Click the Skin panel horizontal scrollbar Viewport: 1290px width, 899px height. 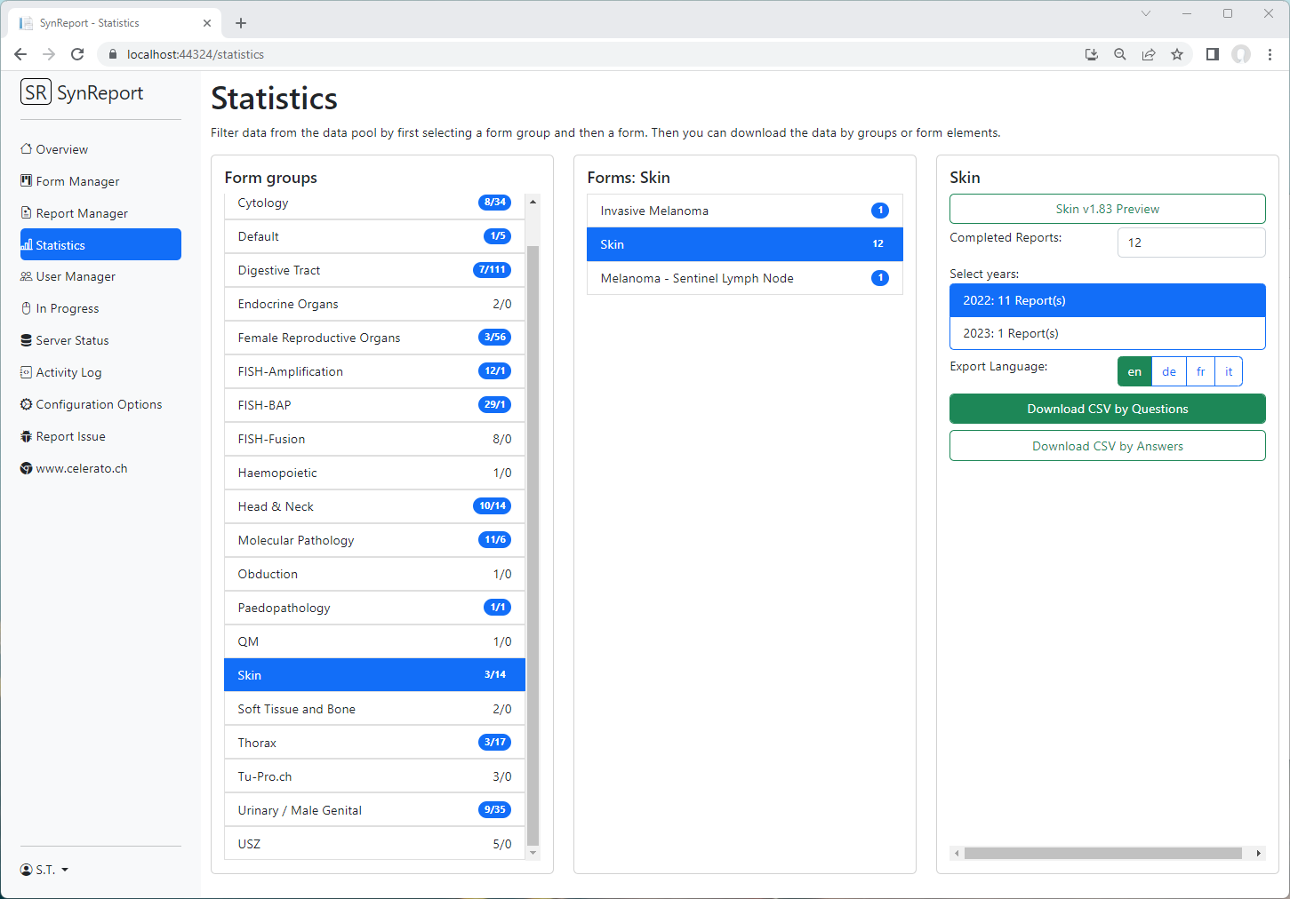pyautogui.click(x=1102, y=853)
